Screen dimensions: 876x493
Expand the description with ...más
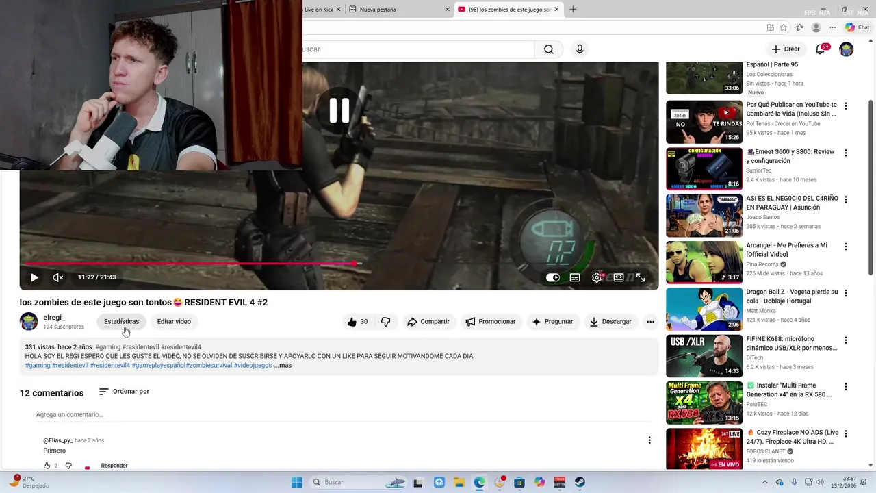click(283, 365)
